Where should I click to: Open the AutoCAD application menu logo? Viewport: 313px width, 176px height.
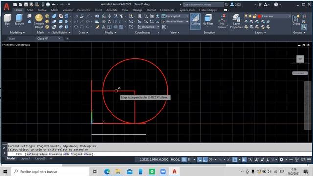(6, 6)
